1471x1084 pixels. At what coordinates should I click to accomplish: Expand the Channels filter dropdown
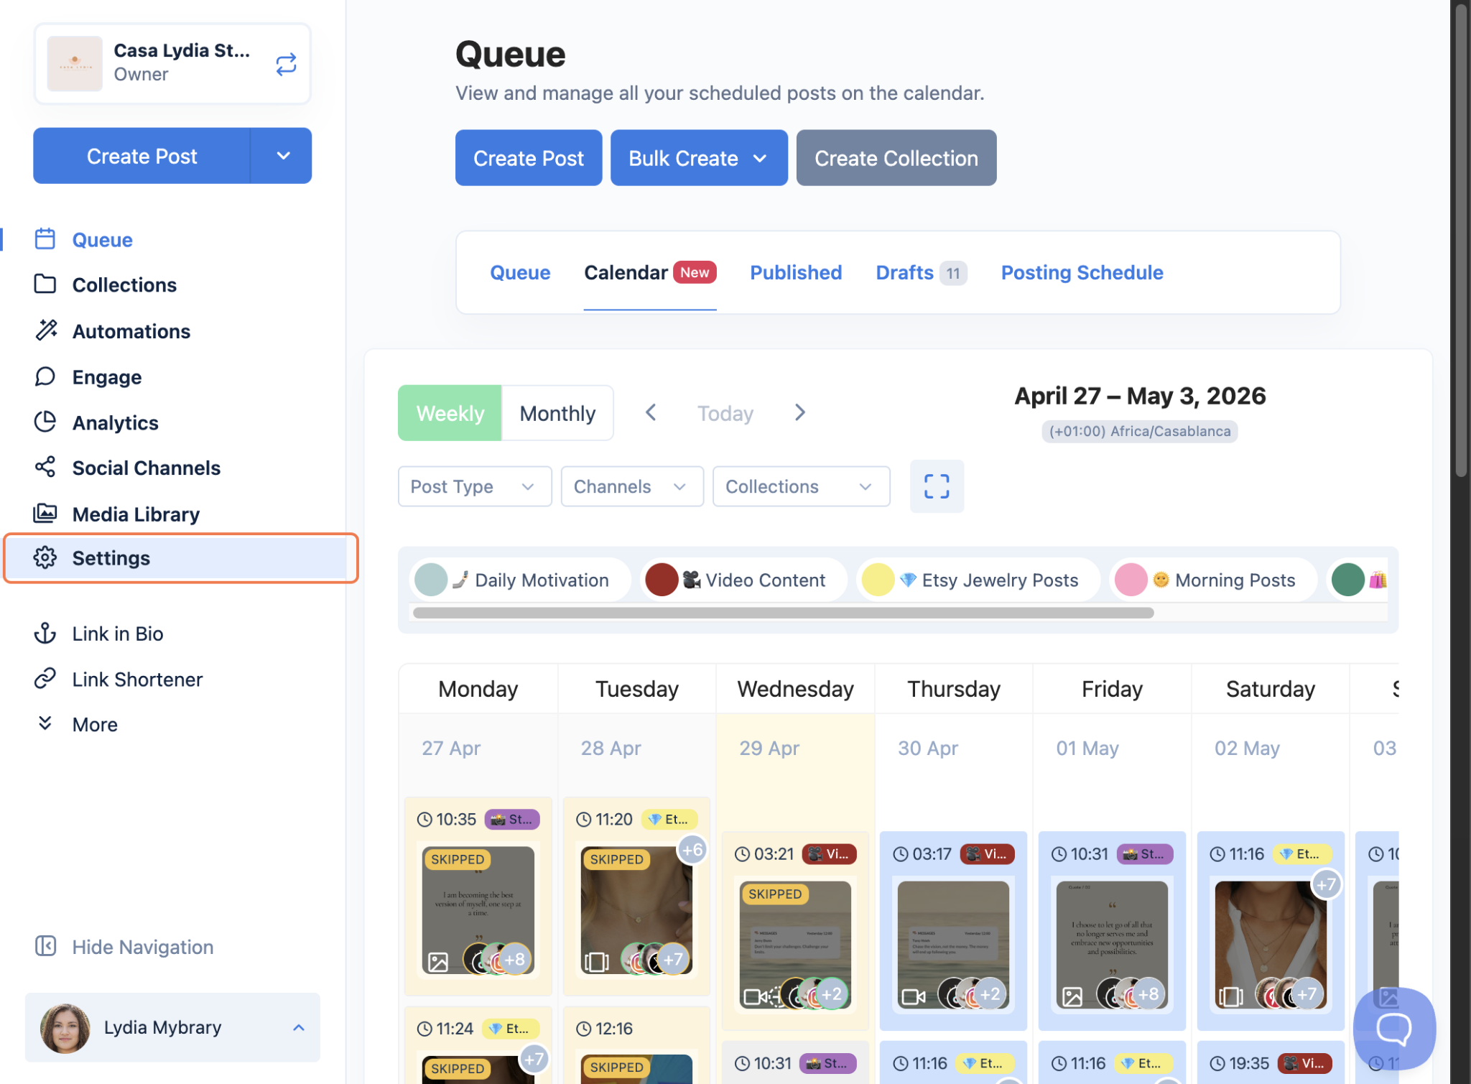(631, 486)
